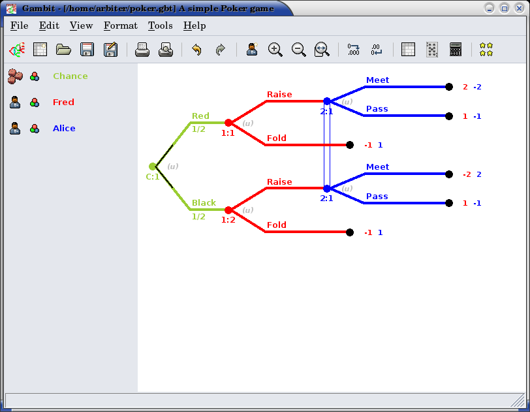The width and height of the screenshot is (530, 412).
Task: Zoom in on the game tree
Action: tap(275, 50)
